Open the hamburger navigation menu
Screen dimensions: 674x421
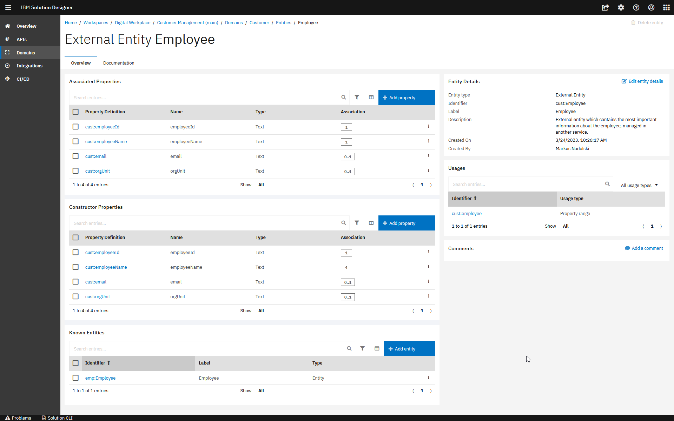point(8,7)
